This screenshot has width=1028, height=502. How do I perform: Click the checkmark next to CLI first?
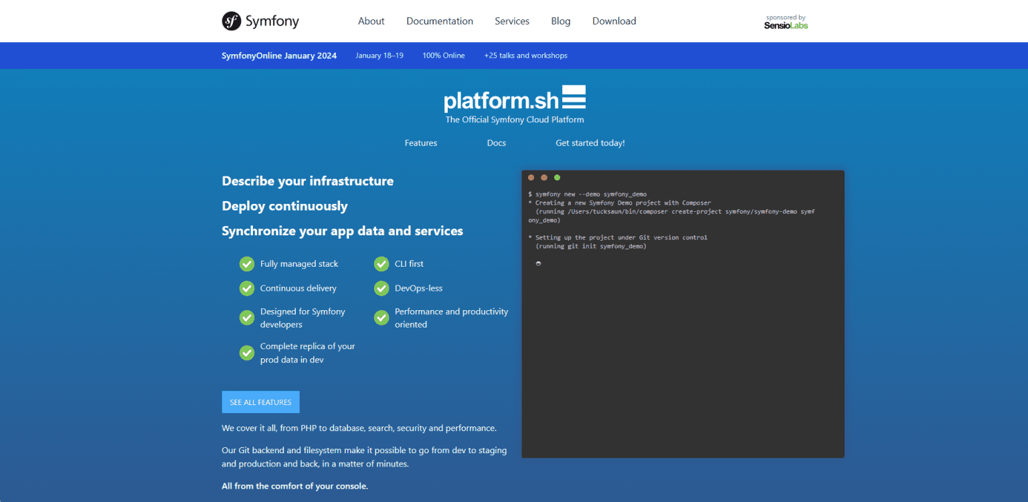[x=381, y=263]
